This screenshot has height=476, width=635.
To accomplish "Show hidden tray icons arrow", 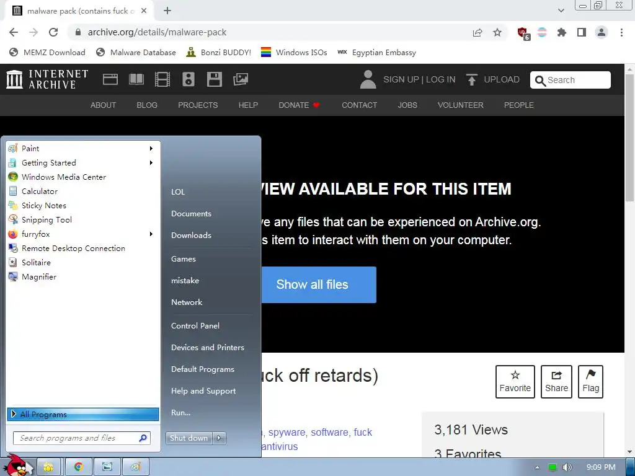I will (x=537, y=467).
